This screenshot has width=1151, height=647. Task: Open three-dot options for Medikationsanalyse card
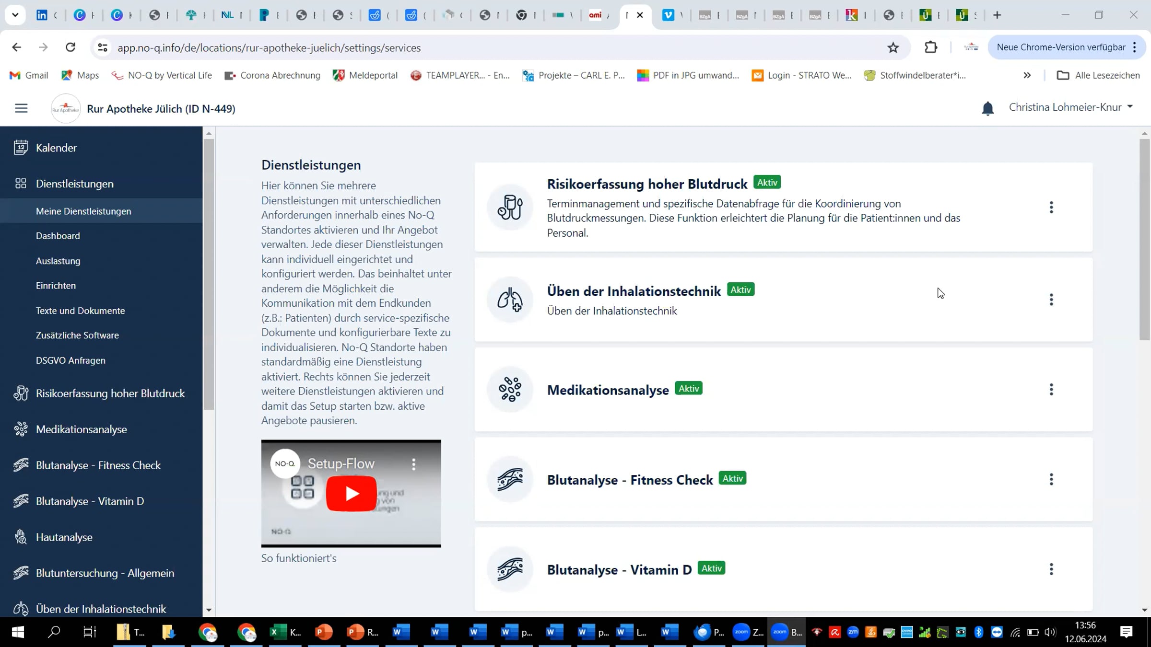[1051, 390]
